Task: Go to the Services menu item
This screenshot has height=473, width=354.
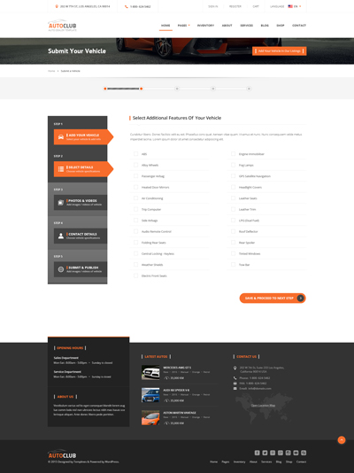Action: [246, 26]
